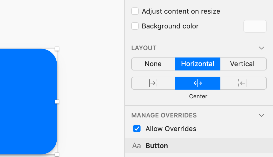Viewport: 273px width, 157px height.
Task: Set layout to None
Action: pos(153,64)
